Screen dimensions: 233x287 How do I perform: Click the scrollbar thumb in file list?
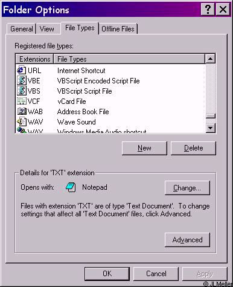211,116
